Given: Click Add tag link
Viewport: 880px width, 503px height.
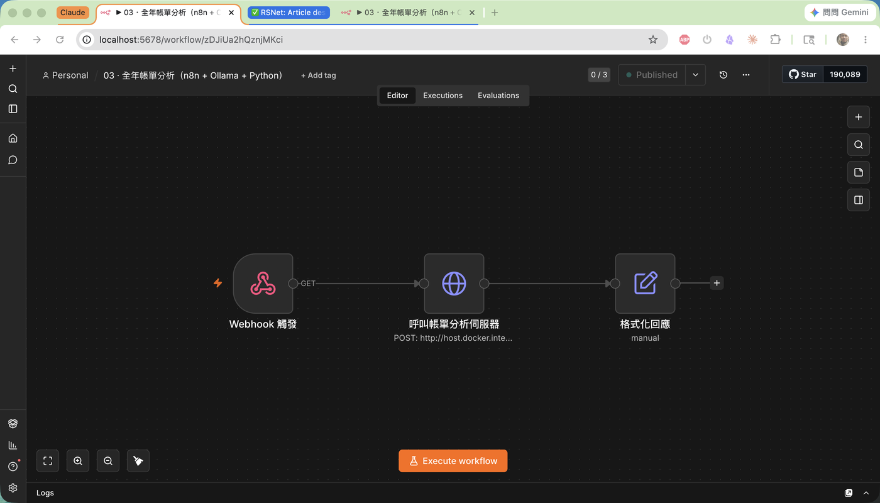Looking at the screenshot, I should point(318,75).
